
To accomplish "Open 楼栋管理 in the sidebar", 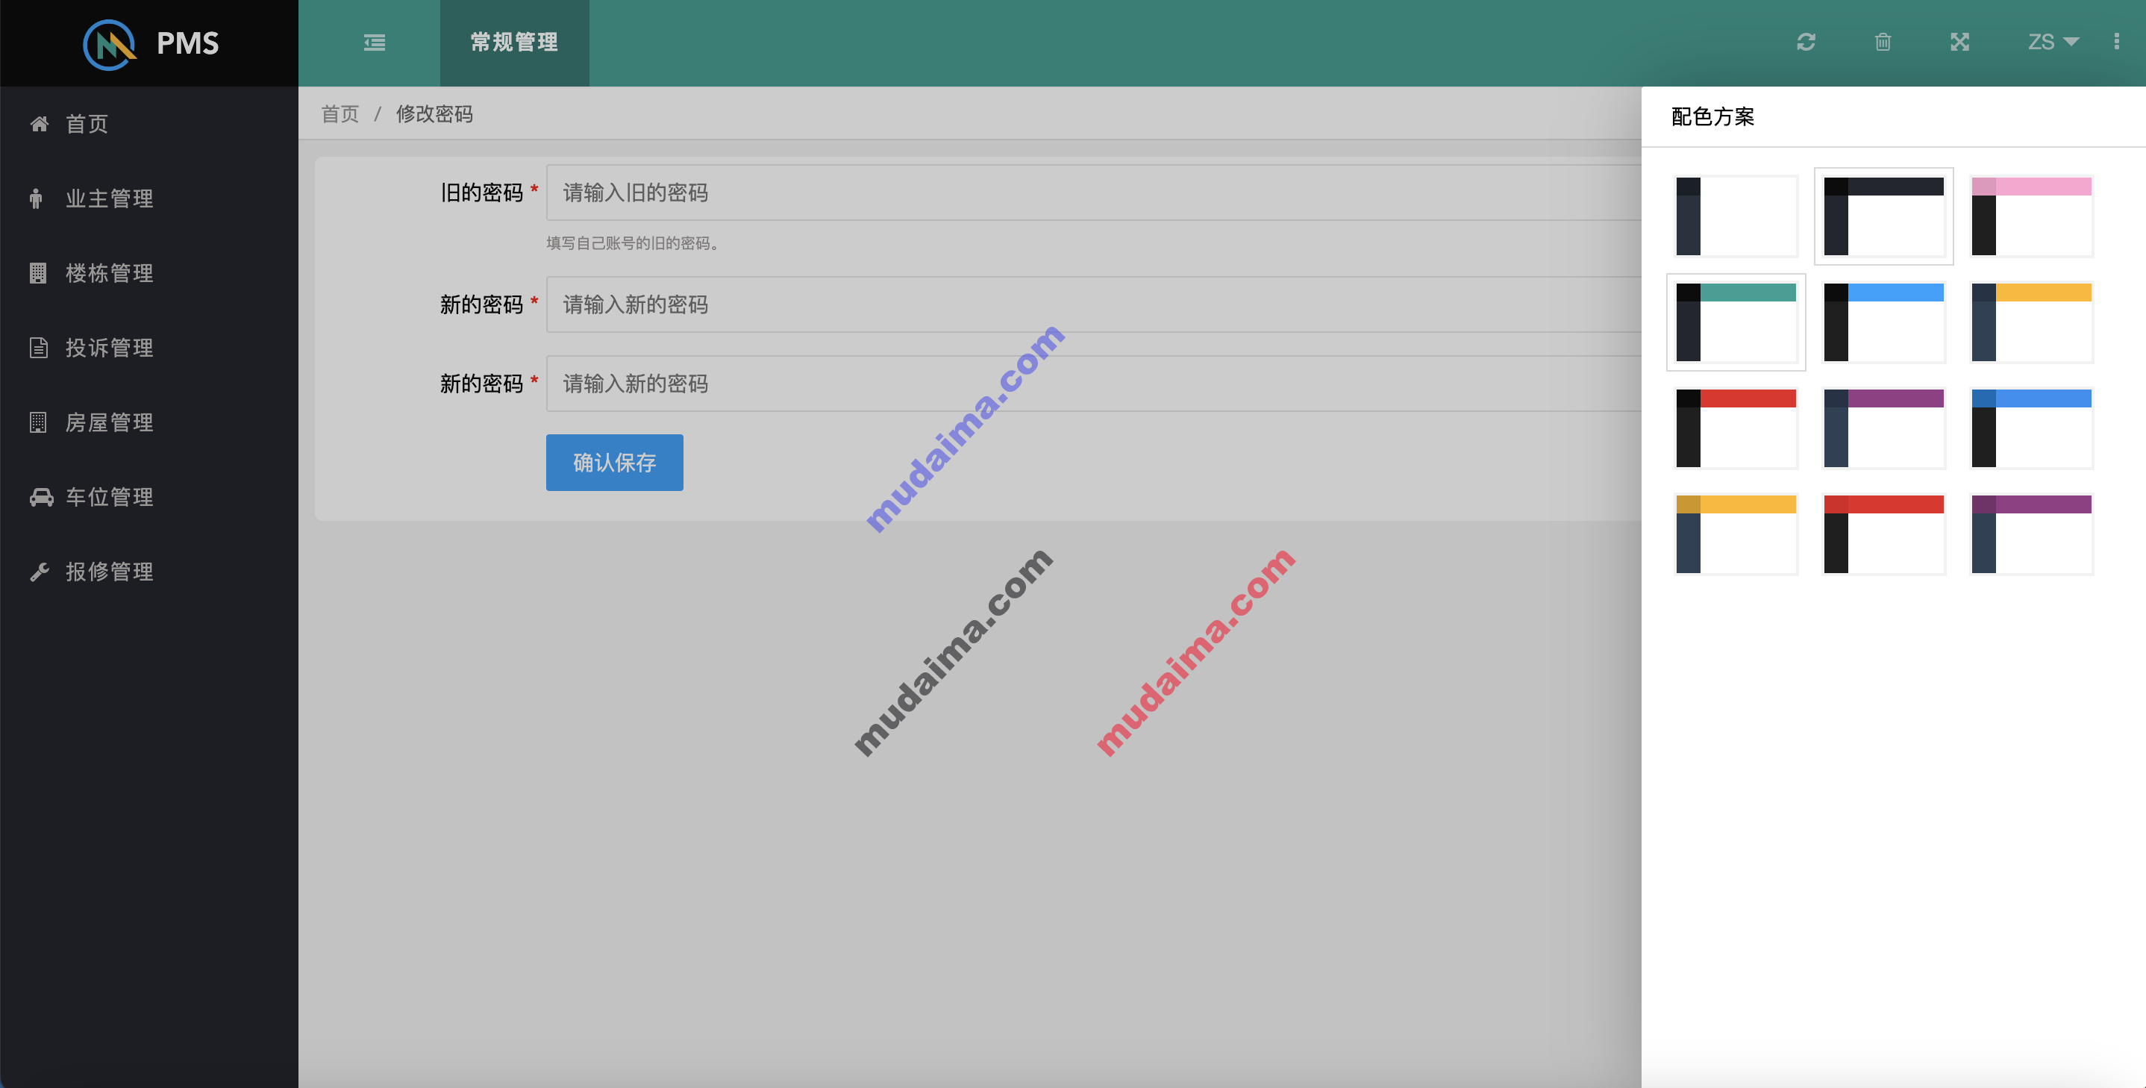I will pyautogui.click(x=149, y=273).
